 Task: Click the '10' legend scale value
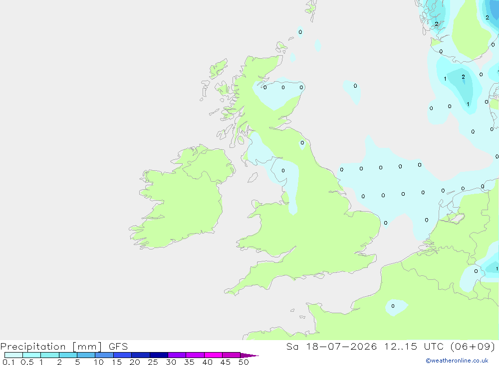(x=99, y=362)
